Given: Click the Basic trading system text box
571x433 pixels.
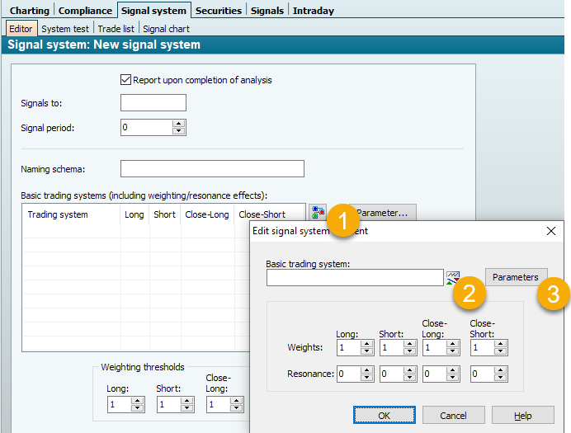Looking at the screenshot, I should pyautogui.click(x=354, y=278).
